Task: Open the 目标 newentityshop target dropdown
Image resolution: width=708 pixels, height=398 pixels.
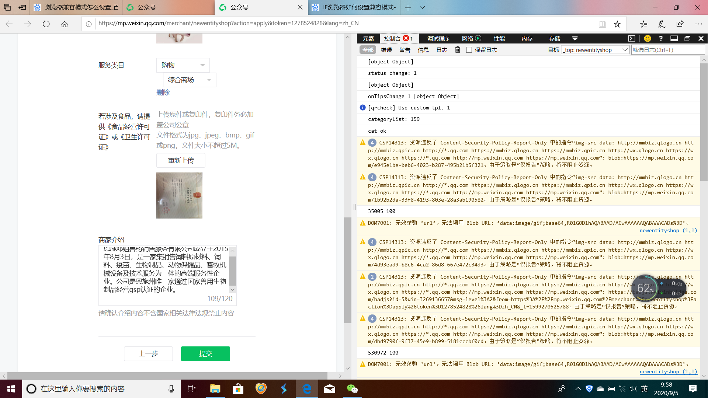Action: point(595,50)
